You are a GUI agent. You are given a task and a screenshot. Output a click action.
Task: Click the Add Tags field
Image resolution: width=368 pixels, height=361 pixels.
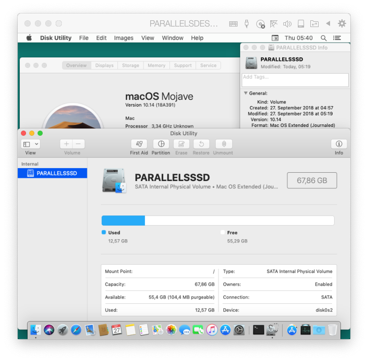[x=295, y=80]
